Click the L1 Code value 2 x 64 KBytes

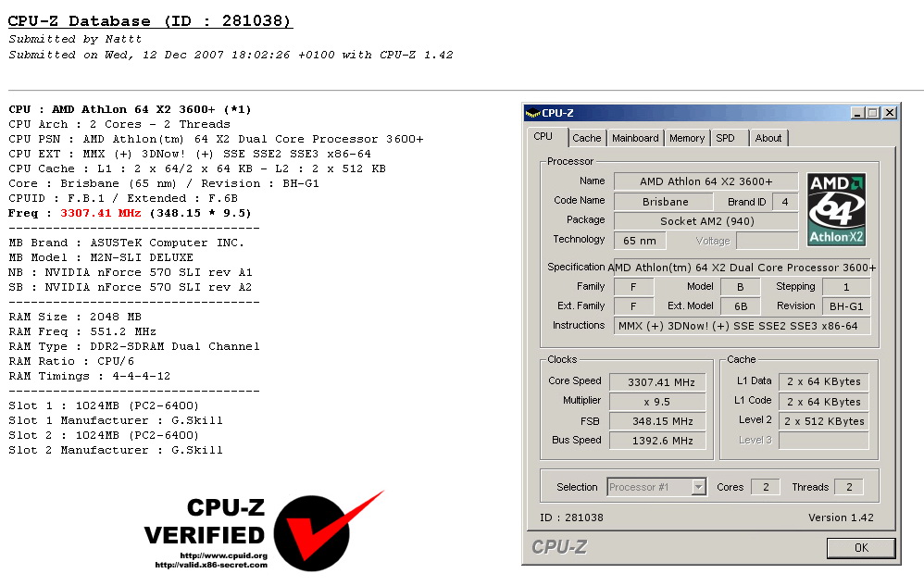[824, 402]
